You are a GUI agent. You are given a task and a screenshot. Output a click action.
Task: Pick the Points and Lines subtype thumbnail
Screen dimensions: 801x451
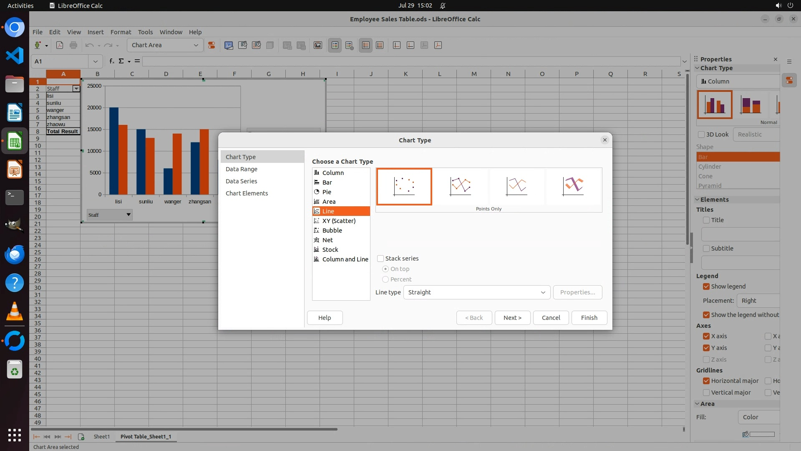click(460, 186)
